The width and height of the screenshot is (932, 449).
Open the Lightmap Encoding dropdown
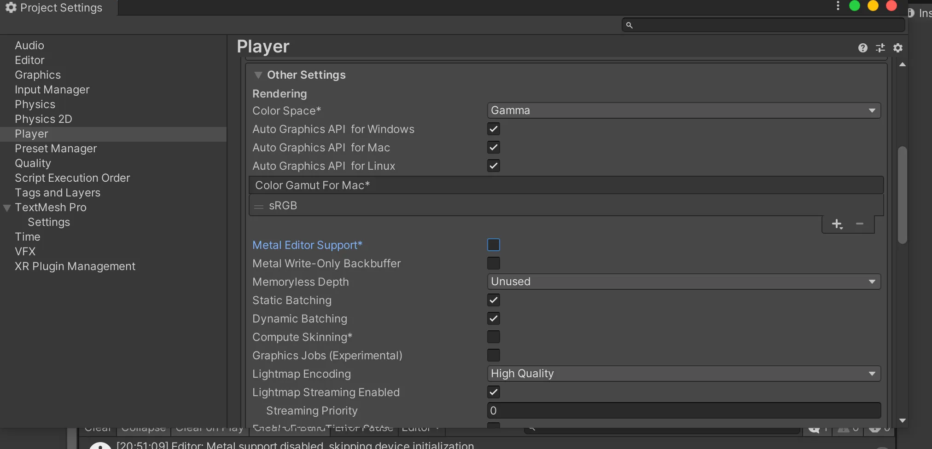click(x=683, y=374)
